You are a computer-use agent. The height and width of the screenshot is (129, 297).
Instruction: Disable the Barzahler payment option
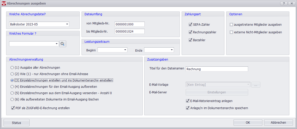coord(190,40)
